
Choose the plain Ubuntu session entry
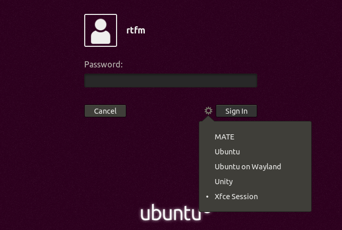227,152
